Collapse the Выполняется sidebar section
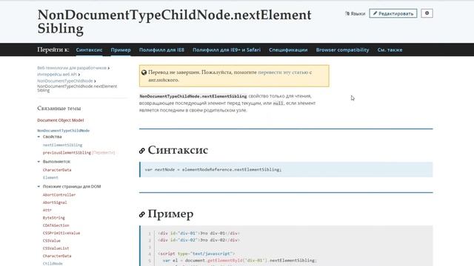The image size is (474, 266). (56, 162)
